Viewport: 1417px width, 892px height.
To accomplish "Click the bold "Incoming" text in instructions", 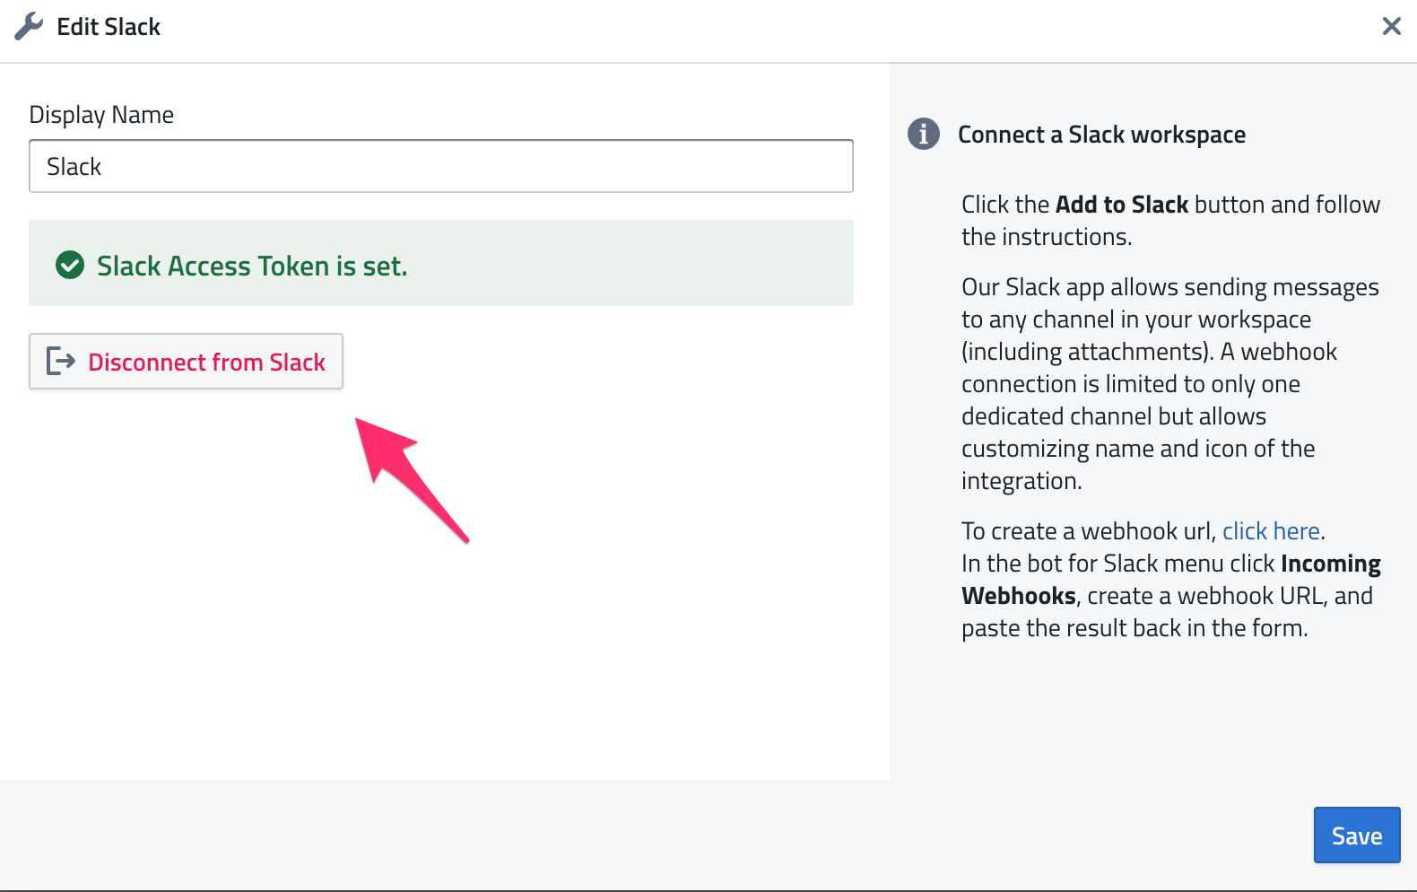I will 1330,564.
